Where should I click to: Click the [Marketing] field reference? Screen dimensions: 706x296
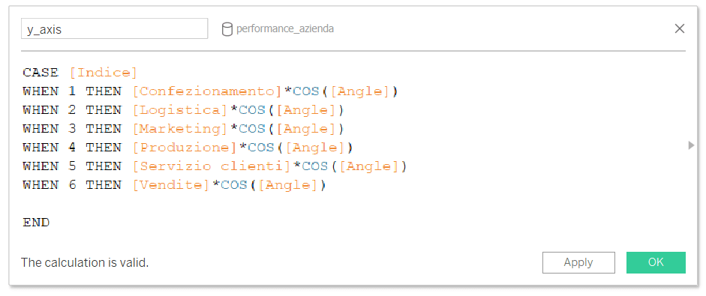(x=181, y=129)
